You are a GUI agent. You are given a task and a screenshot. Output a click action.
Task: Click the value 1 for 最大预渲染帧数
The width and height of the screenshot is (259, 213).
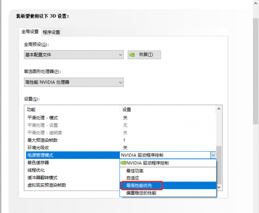pyautogui.click(x=124, y=140)
